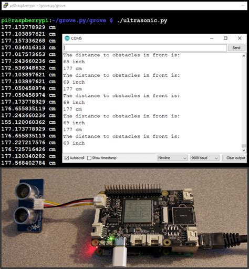The image size is (249, 269).
Task: Click the PuTTY icon in terminal title bar
Action: point(6,5)
